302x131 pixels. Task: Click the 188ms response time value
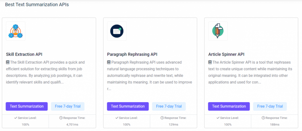click(x=275, y=125)
